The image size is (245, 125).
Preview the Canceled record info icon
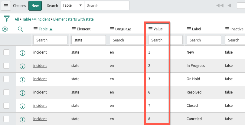point(22,120)
